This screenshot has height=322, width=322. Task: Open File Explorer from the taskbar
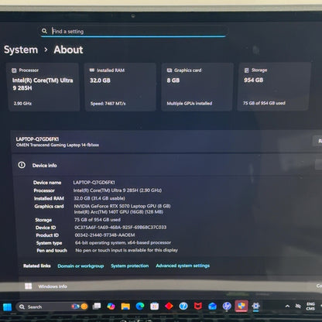pos(125,307)
